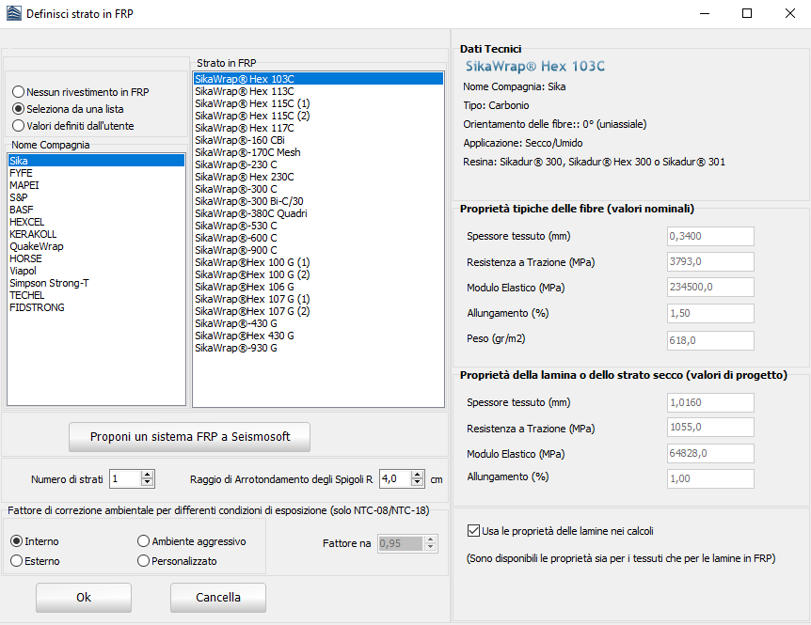Increase 'Numero di strati' with up arrow

(147, 475)
